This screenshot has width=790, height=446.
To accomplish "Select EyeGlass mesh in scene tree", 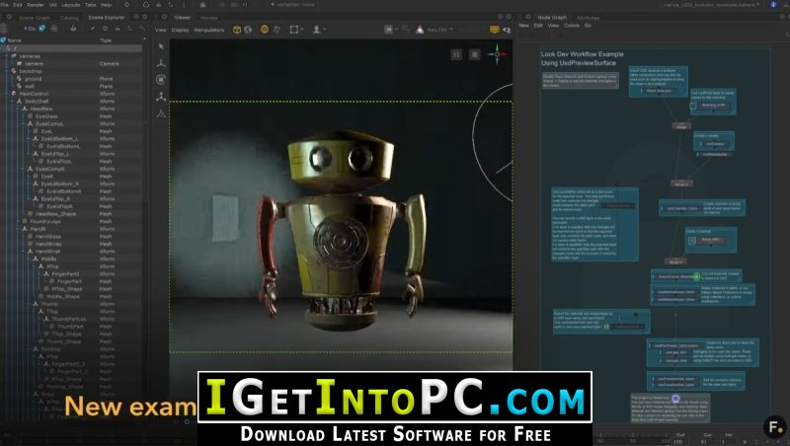I will point(46,116).
